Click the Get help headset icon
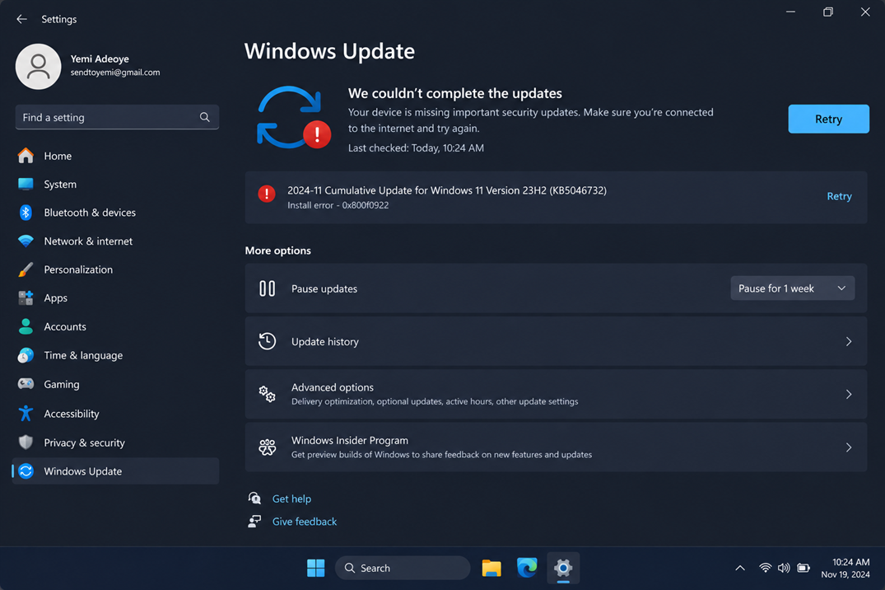This screenshot has width=885, height=590. (x=254, y=499)
